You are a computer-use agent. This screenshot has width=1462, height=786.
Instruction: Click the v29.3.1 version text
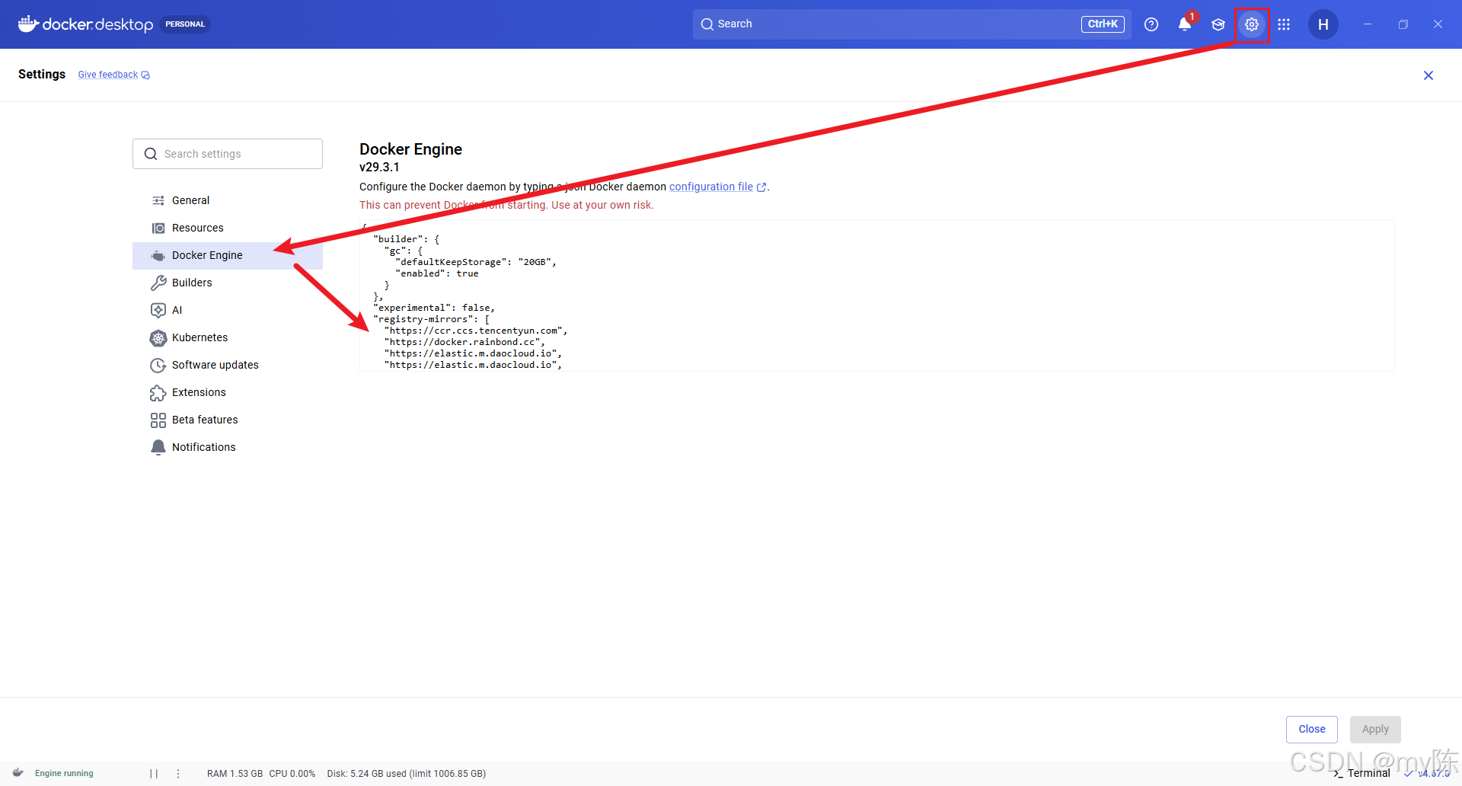click(x=379, y=168)
